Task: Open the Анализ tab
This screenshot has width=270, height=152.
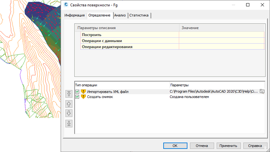Action: [x=120, y=15]
